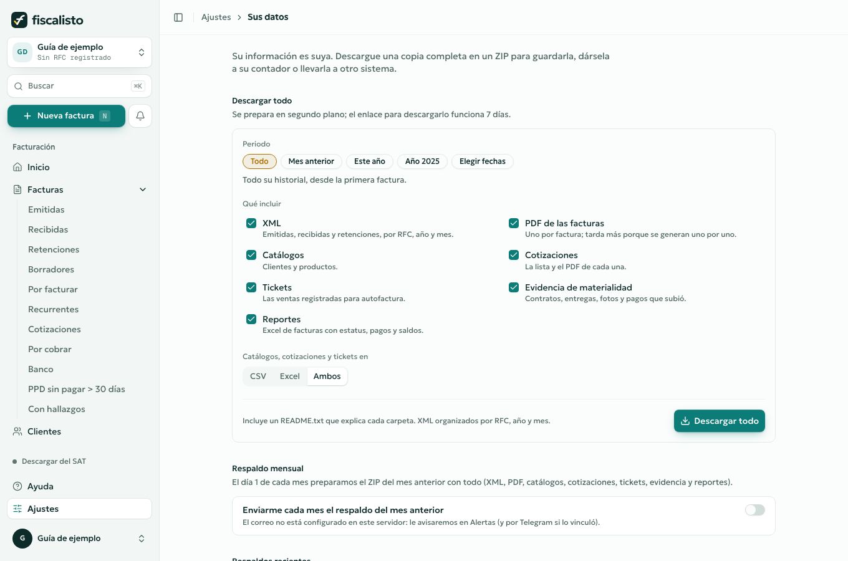
Task: Switch the export format to CSV
Action: pos(258,376)
